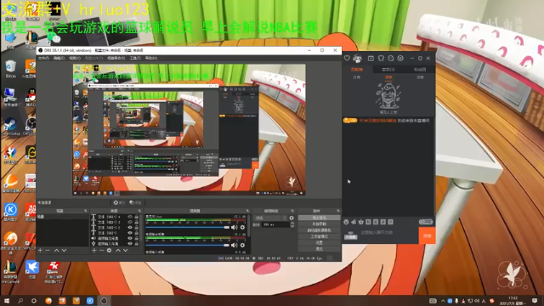Toggle lock for 文本 (GDI+) 4 source
Screen dimensions: 544x306
pyautogui.click(x=137, y=217)
